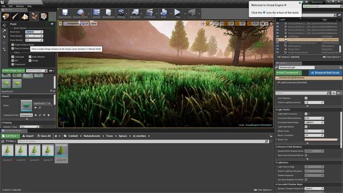
Task: Toggle Light Shaft Bloom checkbox
Action: tap(306, 127)
